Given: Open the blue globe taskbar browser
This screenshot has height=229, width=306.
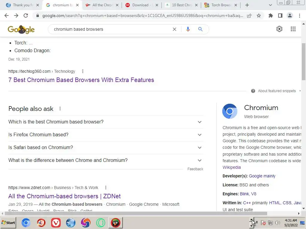Looking at the screenshot, I should (71, 223).
